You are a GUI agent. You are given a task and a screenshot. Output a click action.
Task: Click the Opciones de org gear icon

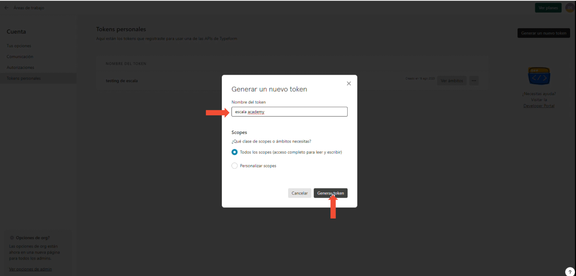(12, 238)
